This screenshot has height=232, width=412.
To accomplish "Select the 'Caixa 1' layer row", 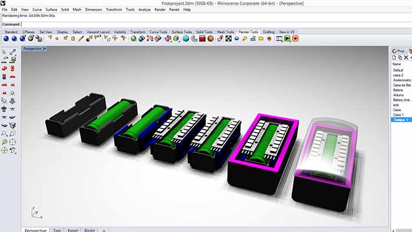I will click(401, 115).
